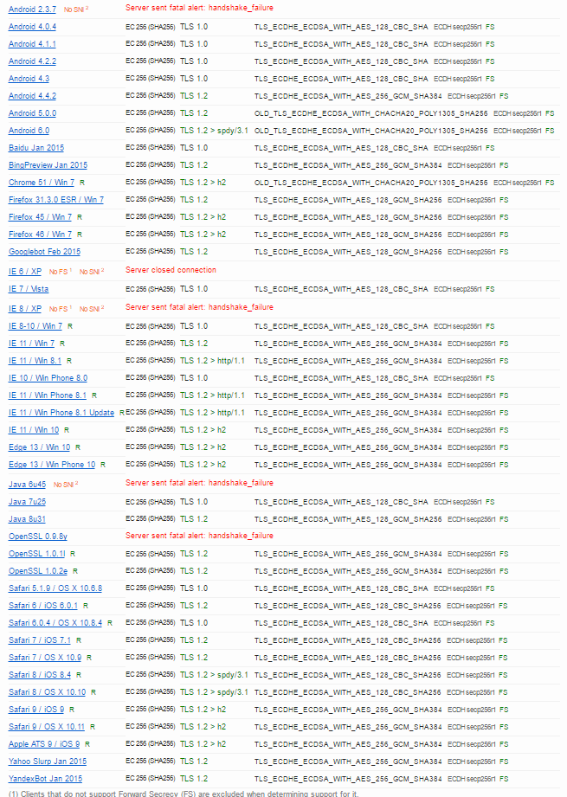The width and height of the screenshot is (567, 797).
Task: Open Android 4.2.2 client details
Action: pos(32,61)
